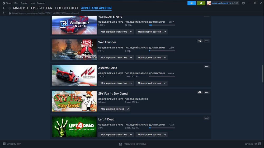The image size is (264, 148).
Task: Open friends list icon in bottom right
Action: click(260, 144)
